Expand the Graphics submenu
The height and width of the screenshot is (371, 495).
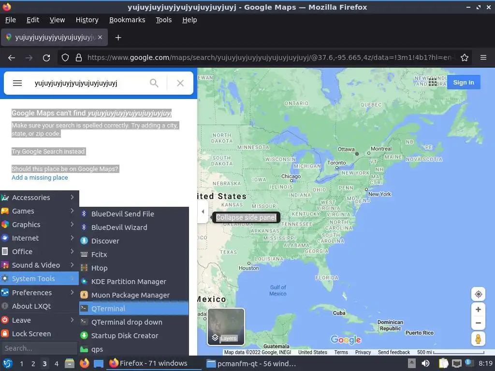pyautogui.click(x=39, y=225)
